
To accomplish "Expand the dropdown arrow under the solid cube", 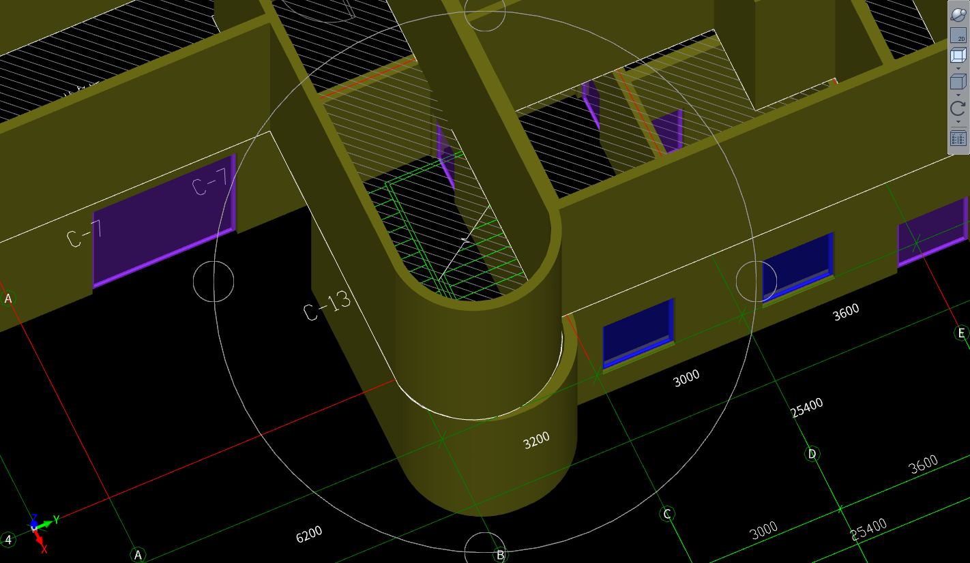I will point(958,95).
